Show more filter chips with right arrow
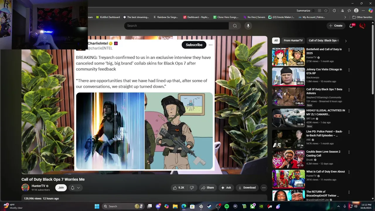Screen dimensions: 375x211 (346, 41)
